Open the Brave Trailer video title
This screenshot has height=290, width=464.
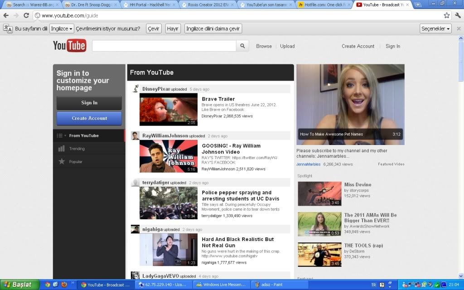pyautogui.click(x=218, y=99)
